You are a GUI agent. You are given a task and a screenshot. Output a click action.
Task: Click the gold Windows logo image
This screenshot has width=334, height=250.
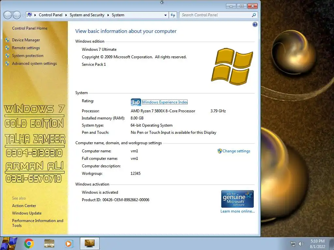click(232, 66)
